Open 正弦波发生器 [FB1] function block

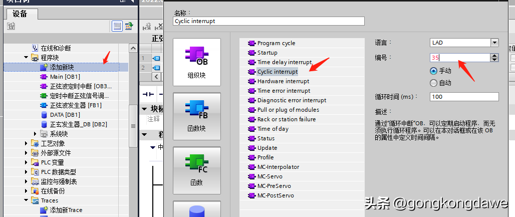(x=76, y=105)
